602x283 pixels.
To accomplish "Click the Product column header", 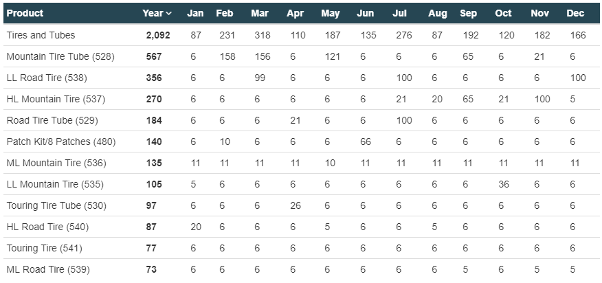I will click(x=25, y=13).
